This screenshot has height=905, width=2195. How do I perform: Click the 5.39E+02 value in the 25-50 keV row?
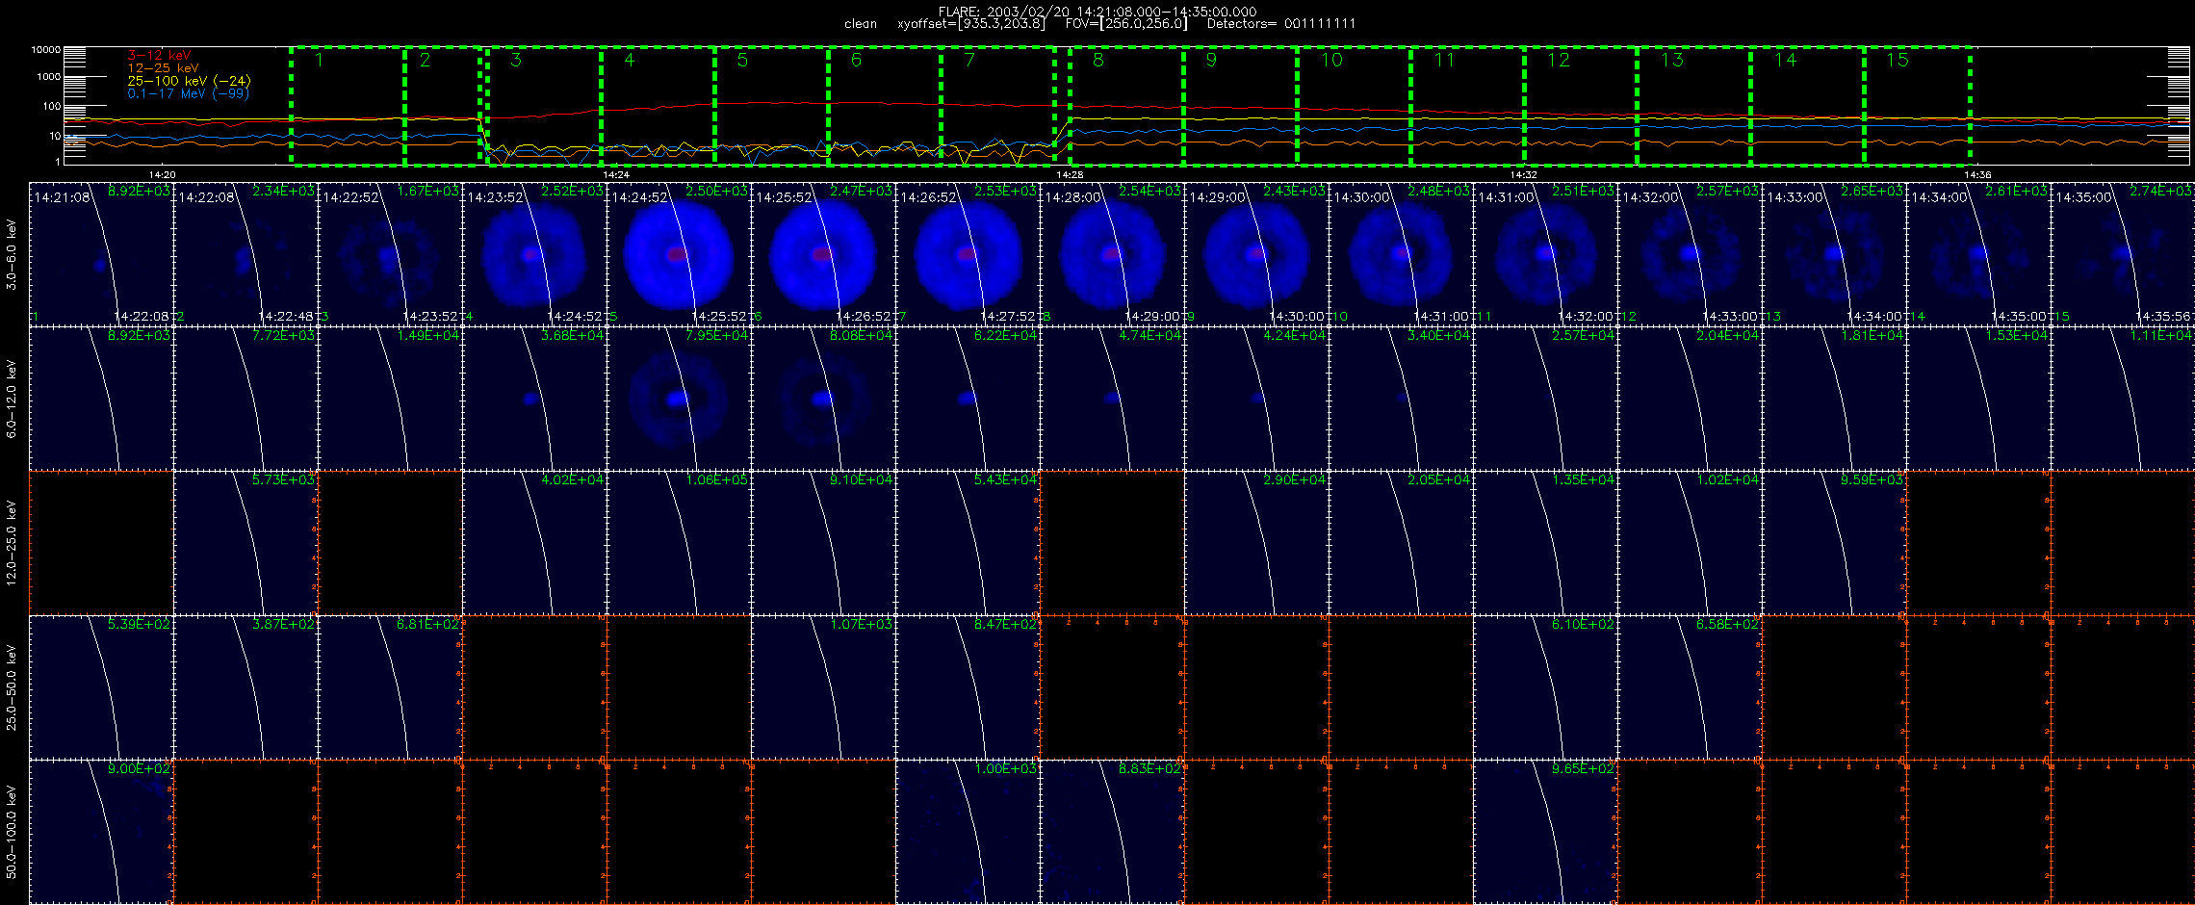coord(140,625)
